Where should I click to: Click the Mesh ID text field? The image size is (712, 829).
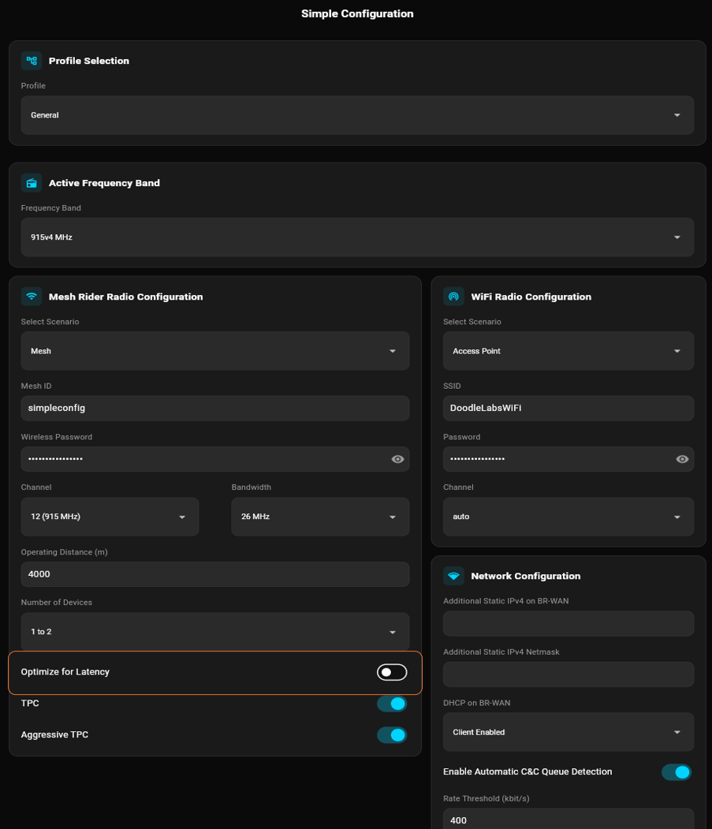[x=214, y=408]
